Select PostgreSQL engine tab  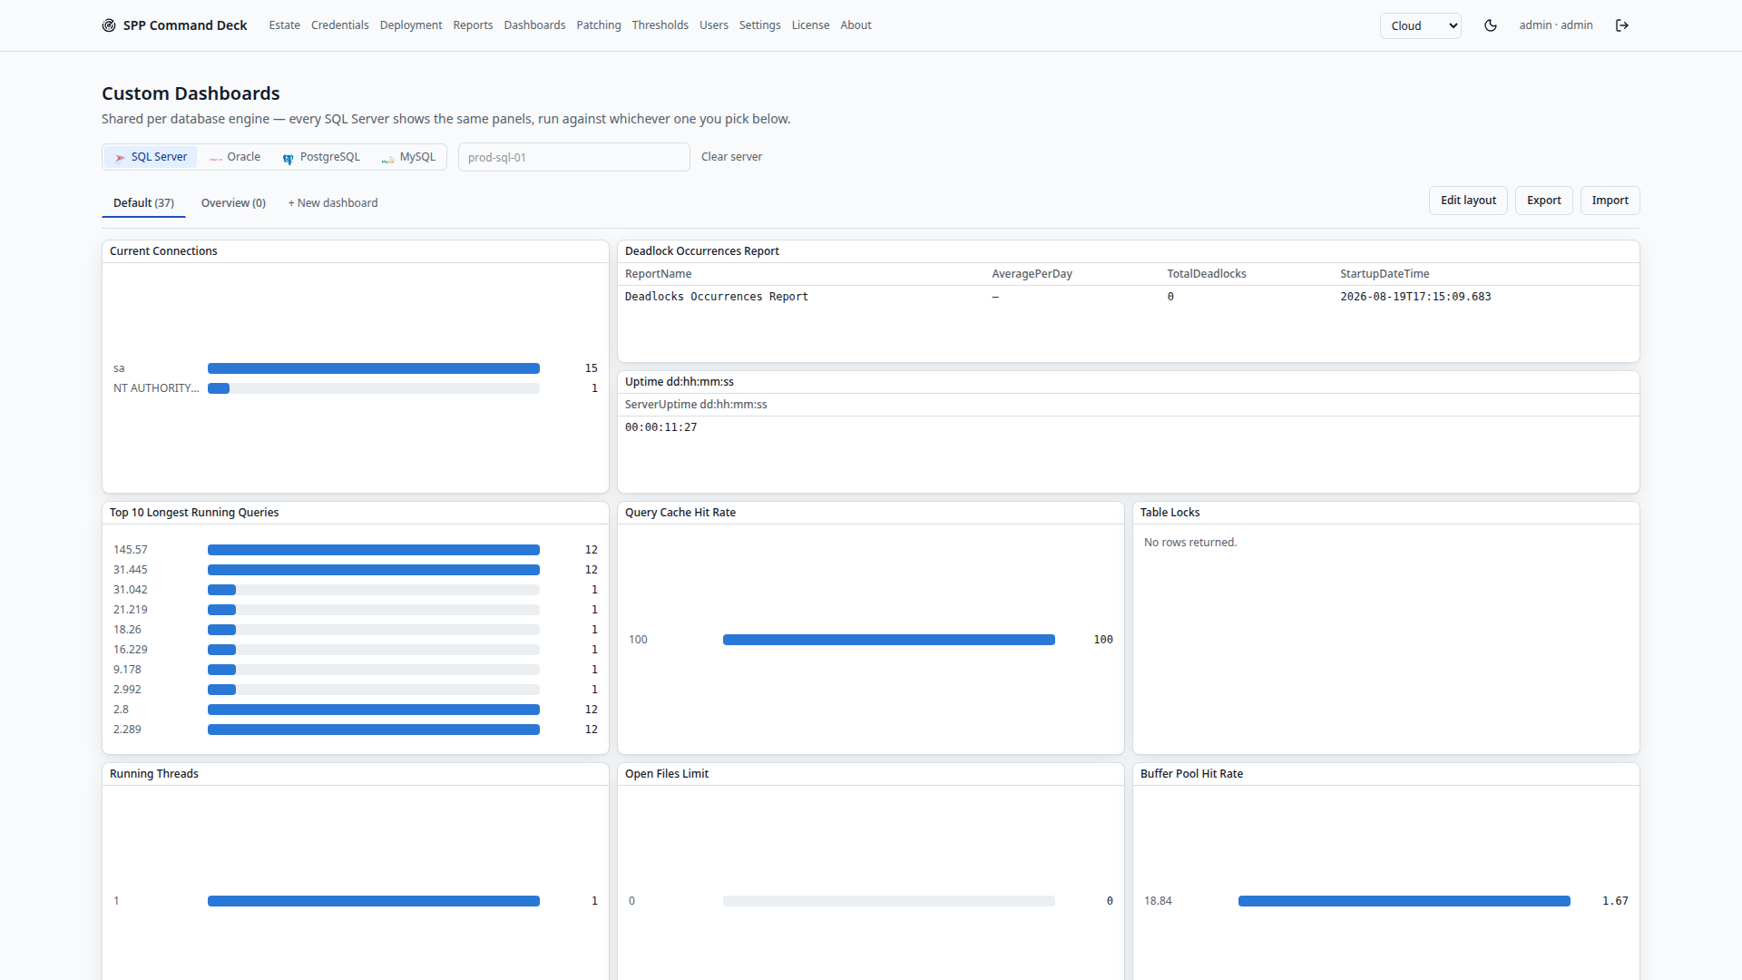point(321,157)
